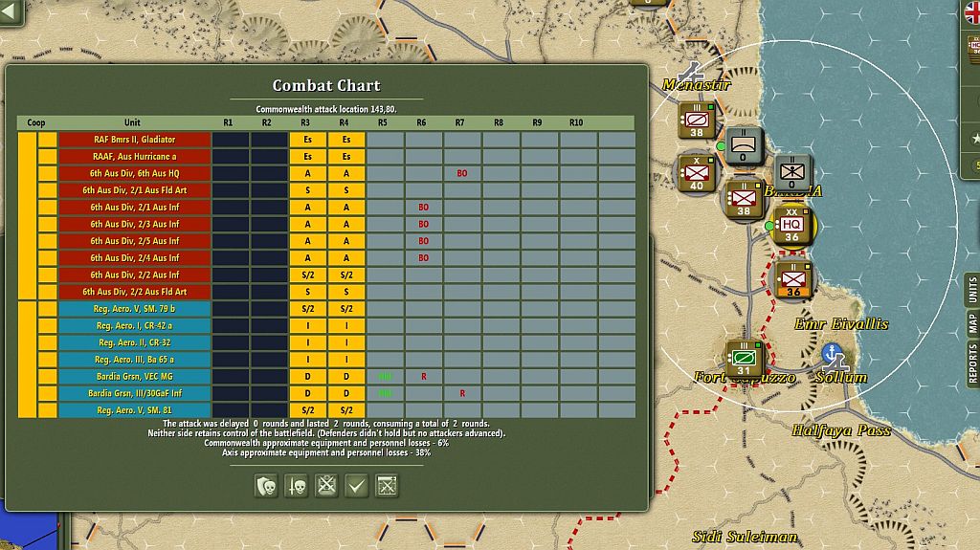Click the blue anchor port icon at Sollum

[x=832, y=353]
